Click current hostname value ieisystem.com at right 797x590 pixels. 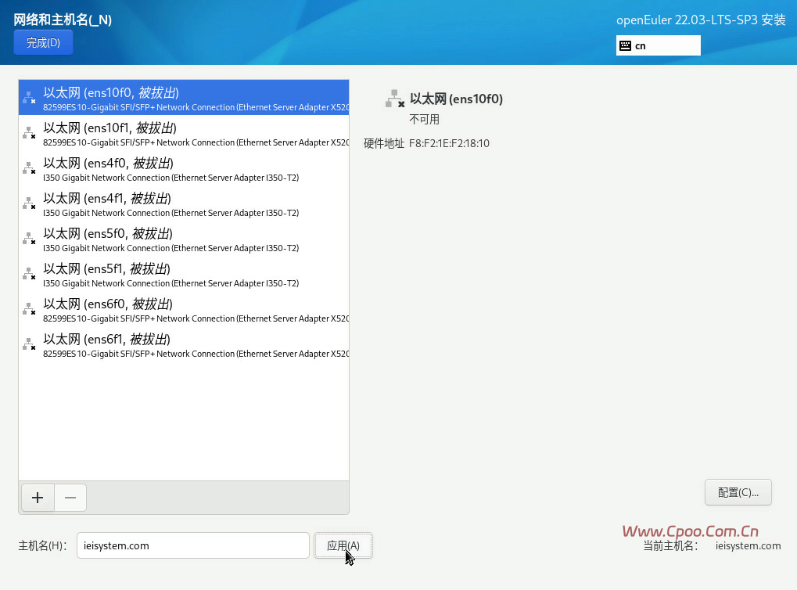[x=749, y=545]
